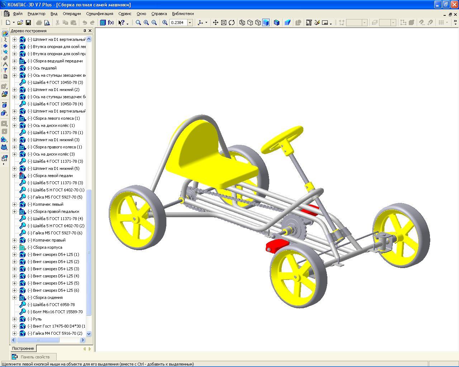Activate the Rotate view tool

pyautogui.click(x=232, y=23)
